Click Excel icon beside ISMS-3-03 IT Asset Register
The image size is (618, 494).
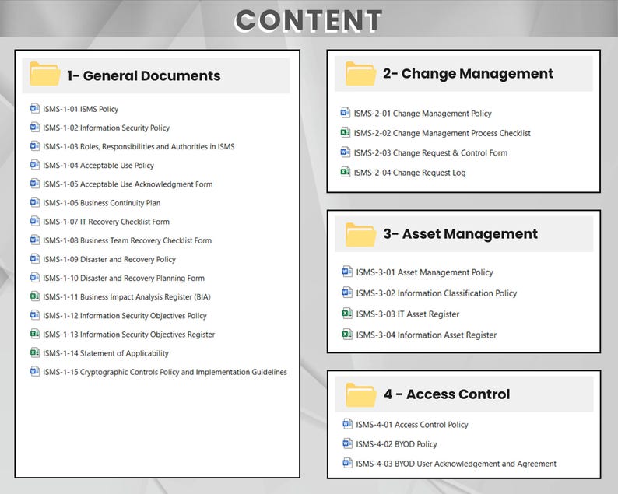pyautogui.click(x=347, y=314)
